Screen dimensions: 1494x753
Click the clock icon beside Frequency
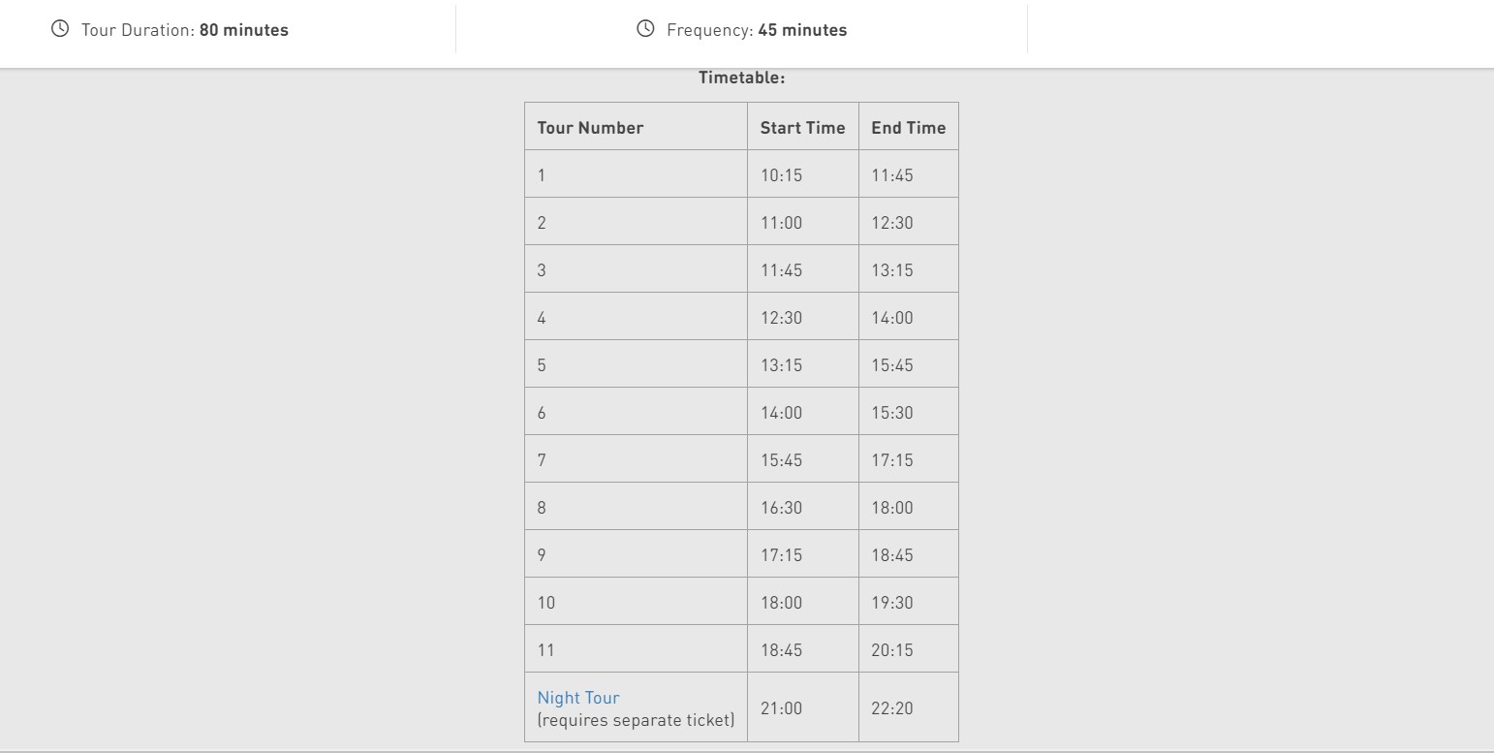(x=645, y=29)
